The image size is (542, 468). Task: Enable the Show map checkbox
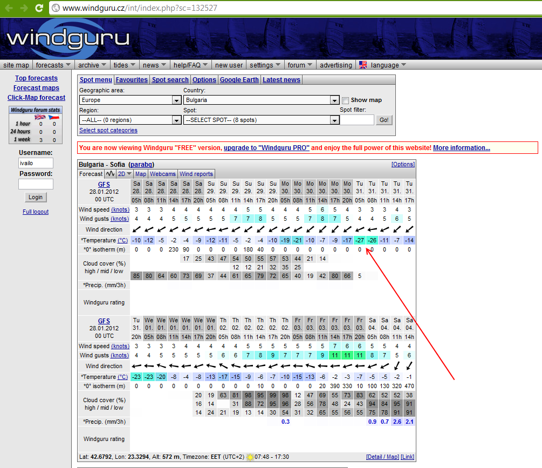click(x=345, y=100)
